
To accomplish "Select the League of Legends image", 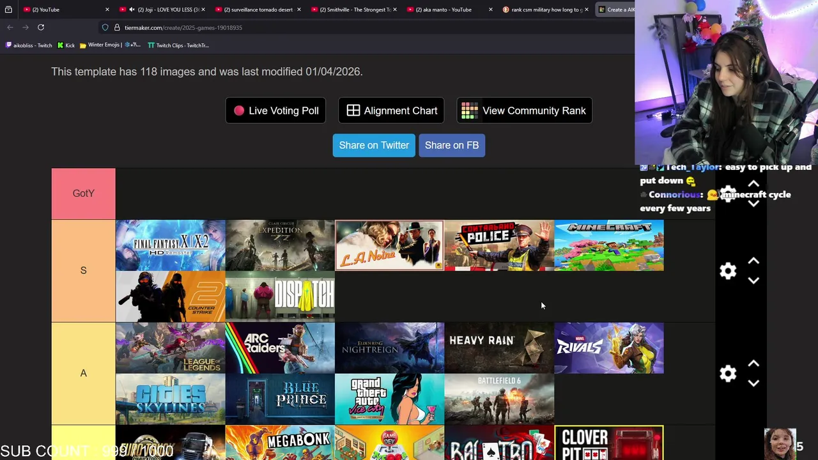I will pos(171,348).
